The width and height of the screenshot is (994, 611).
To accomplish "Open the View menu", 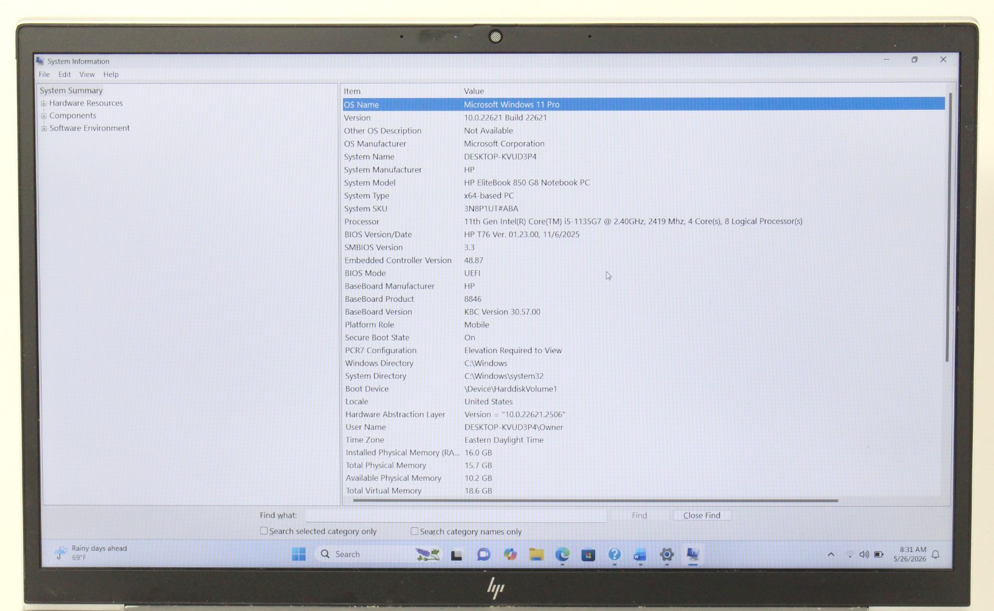I will 87,75.
